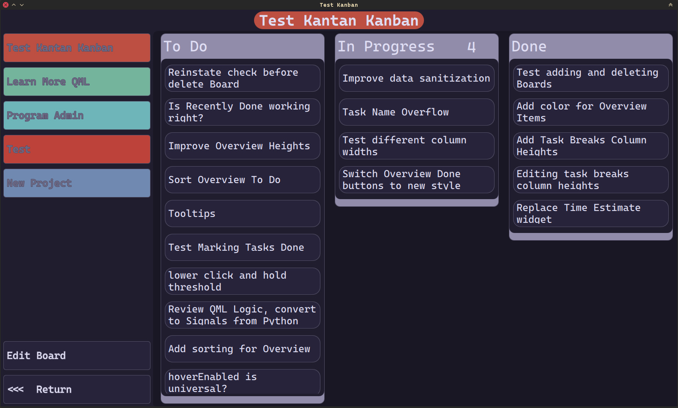This screenshot has width=678, height=408.
Task: Open the "Tooltips" task card
Action: tap(242, 214)
